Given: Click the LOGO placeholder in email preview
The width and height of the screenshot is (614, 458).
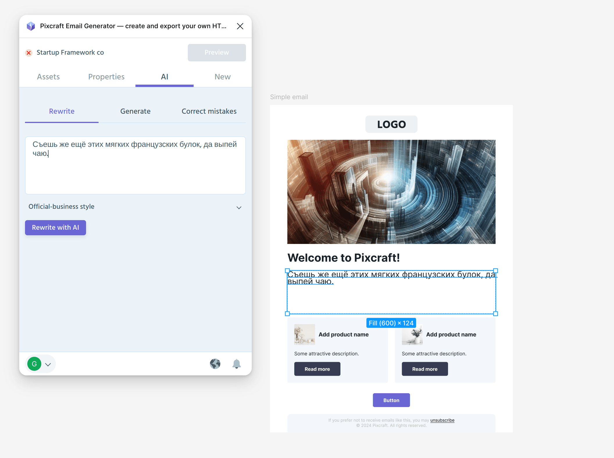Looking at the screenshot, I should [391, 124].
